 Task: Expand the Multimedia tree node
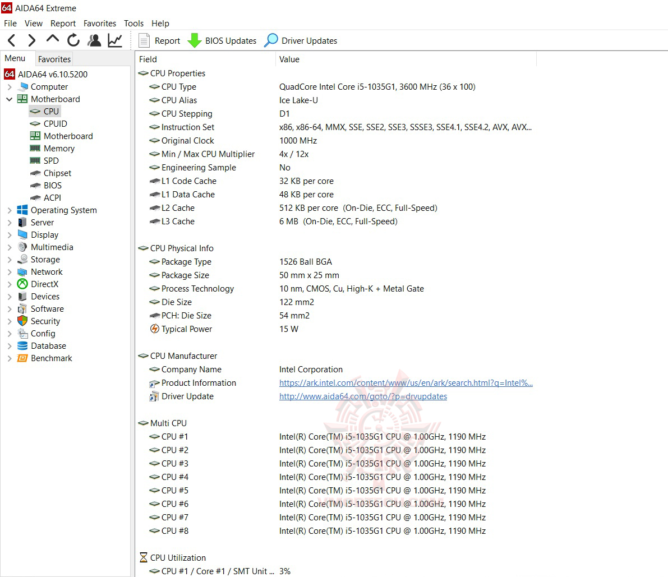point(10,247)
